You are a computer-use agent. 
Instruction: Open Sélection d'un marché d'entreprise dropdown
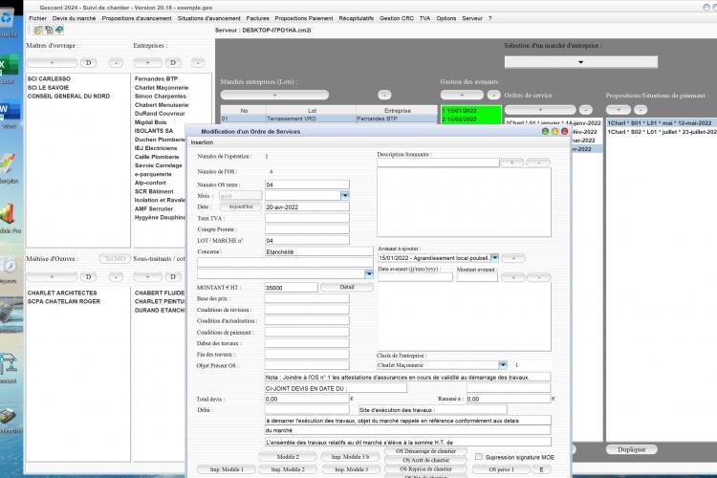pyautogui.click(x=580, y=62)
